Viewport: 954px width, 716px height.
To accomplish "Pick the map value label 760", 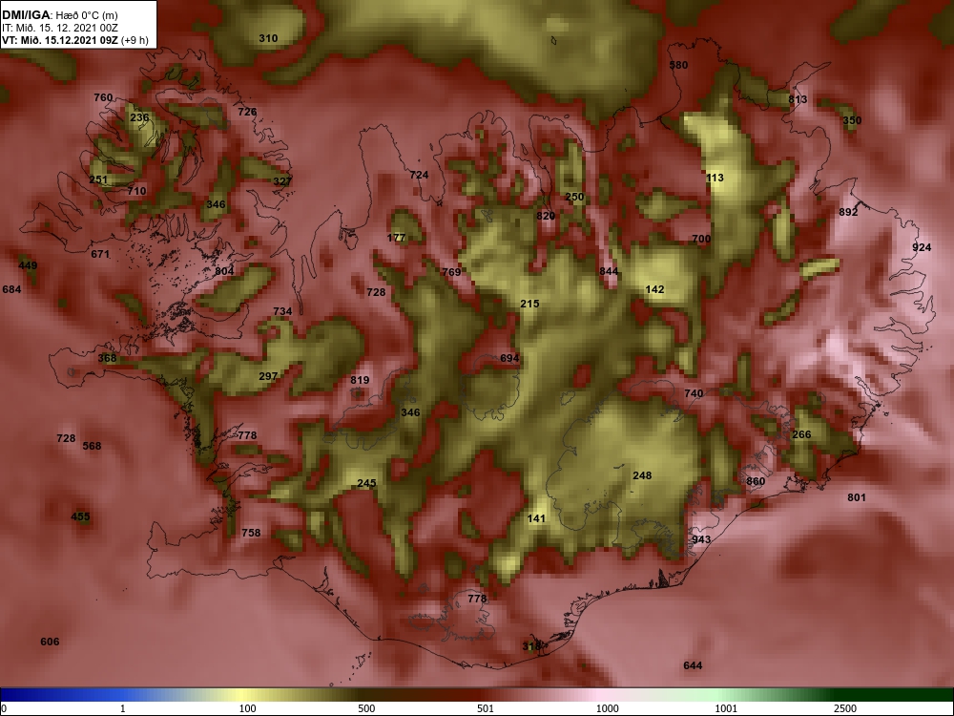I will (x=103, y=97).
